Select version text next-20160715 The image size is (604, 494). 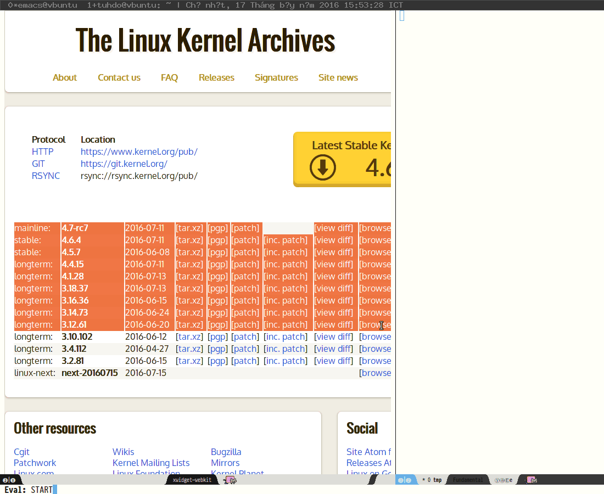pos(90,373)
